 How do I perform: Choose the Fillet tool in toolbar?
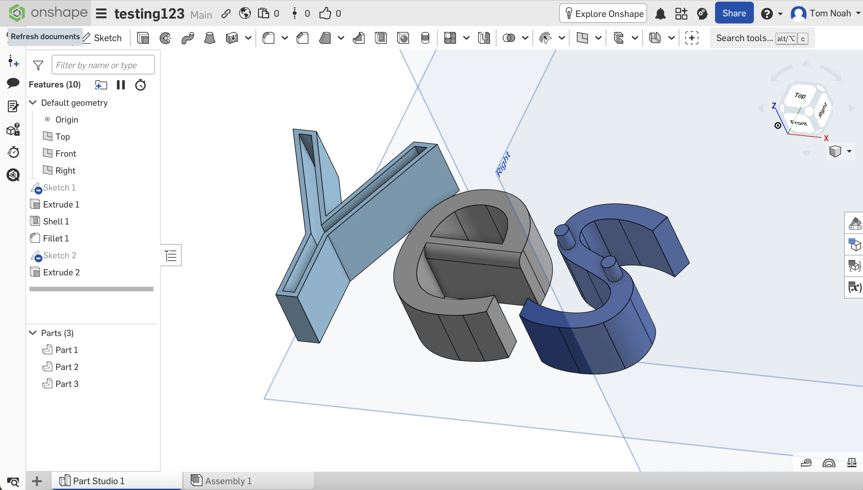click(x=269, y=38)
